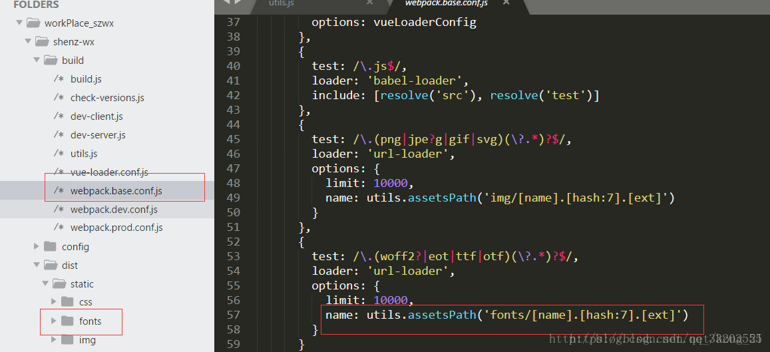Click the vueLoaderConfig text on line 37
This screenshot has height=352, width=770.
click(x=425, y=22)
